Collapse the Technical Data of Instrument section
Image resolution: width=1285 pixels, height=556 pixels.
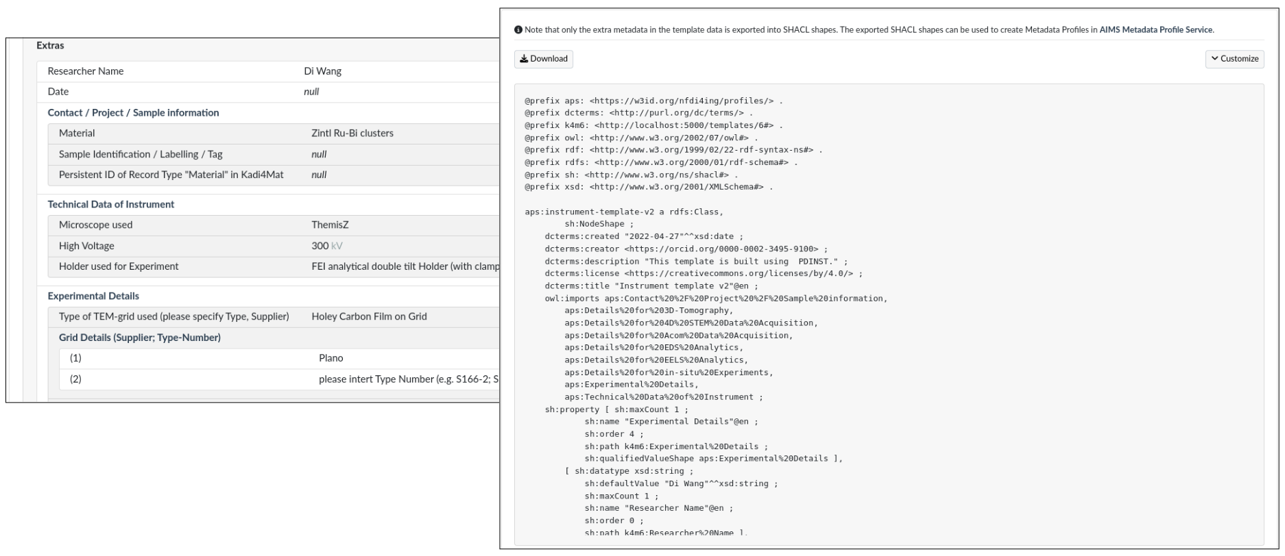(110, 205)
